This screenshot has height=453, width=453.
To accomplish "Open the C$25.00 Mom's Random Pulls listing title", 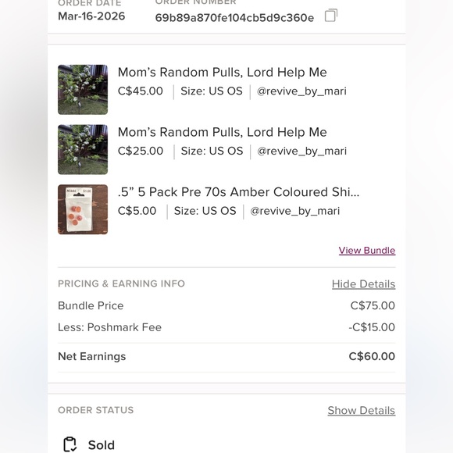I will point(222,132).
